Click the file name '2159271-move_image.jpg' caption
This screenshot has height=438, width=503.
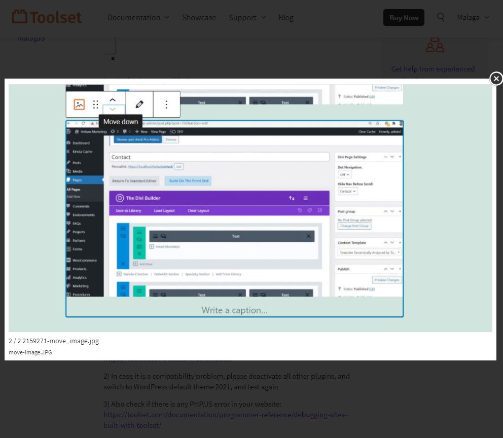tap(61, 341)
